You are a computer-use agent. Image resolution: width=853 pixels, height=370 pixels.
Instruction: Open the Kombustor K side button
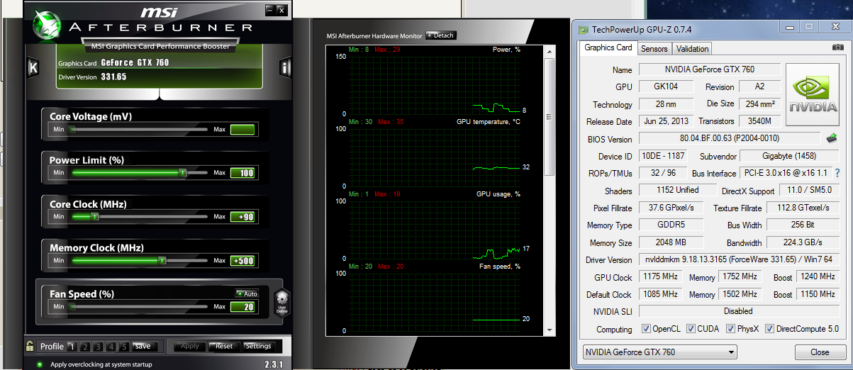coord(33,67)
